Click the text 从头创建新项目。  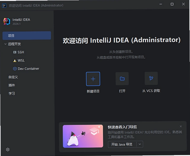pos(121,52)
